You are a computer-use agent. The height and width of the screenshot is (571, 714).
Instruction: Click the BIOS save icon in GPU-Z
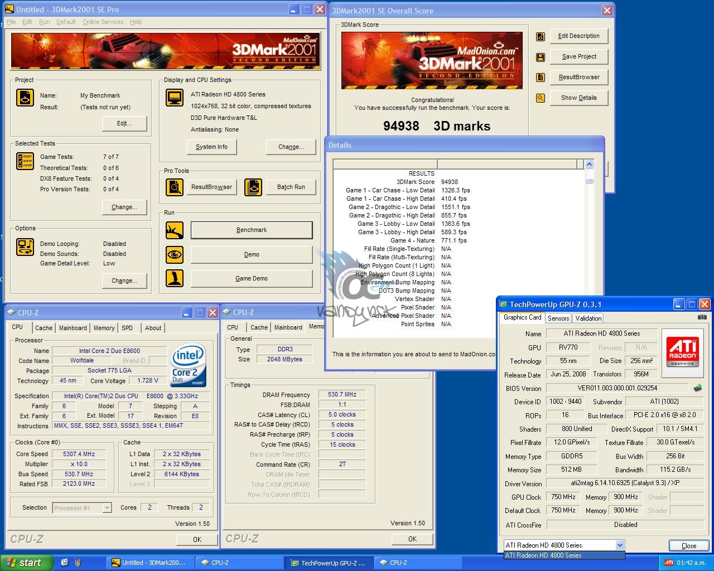697,388
